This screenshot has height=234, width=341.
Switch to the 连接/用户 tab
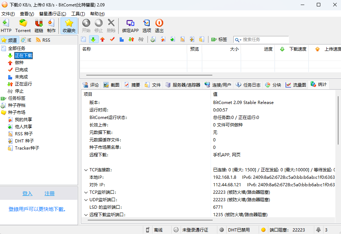(218, 85)
